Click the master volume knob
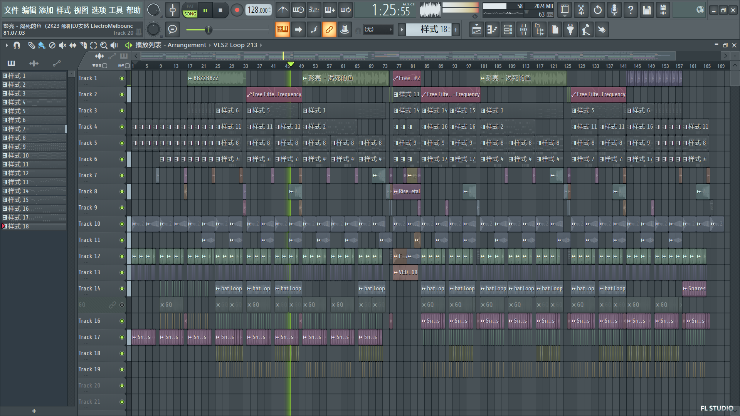 (x=153, y=10)
